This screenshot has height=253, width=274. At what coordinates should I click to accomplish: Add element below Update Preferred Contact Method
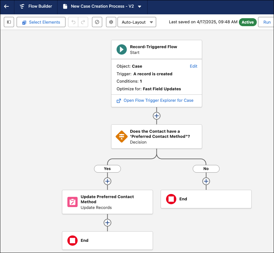point(107,223)
